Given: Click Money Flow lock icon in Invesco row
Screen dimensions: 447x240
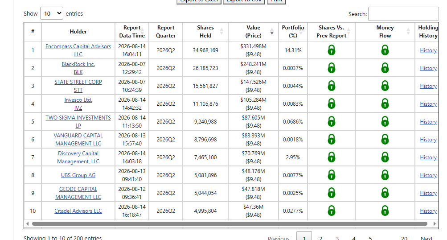Looking at the screenshot, I should tap(385, 103).
